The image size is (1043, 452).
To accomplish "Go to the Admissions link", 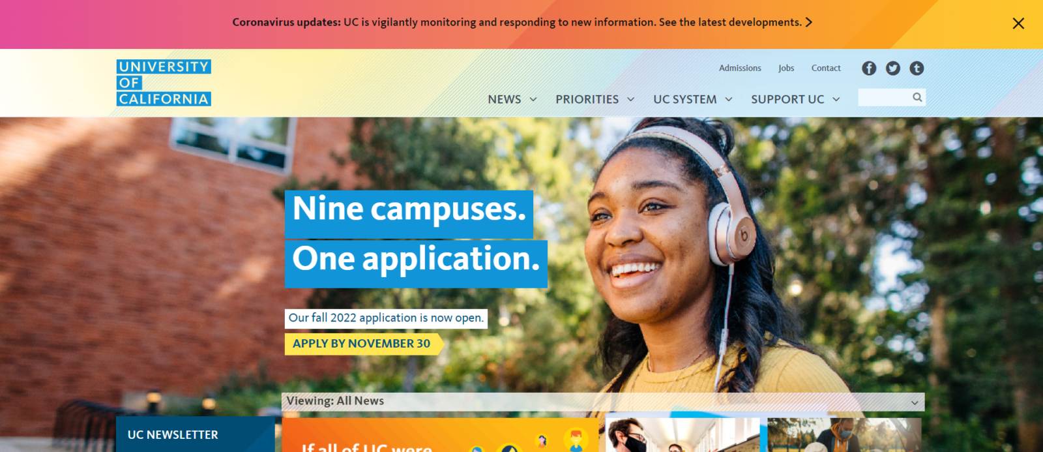I will click(x=740, y=68).
